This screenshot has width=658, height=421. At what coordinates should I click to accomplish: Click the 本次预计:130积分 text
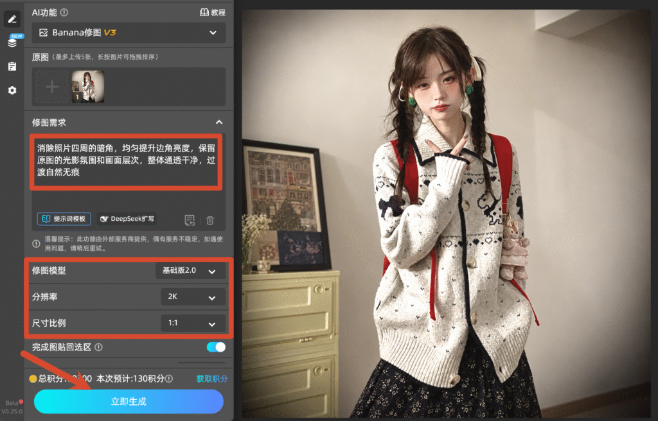pyautogui.click(x=130, y=379)
